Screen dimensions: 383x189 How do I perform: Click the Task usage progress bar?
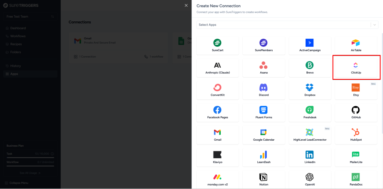point(30,158)
